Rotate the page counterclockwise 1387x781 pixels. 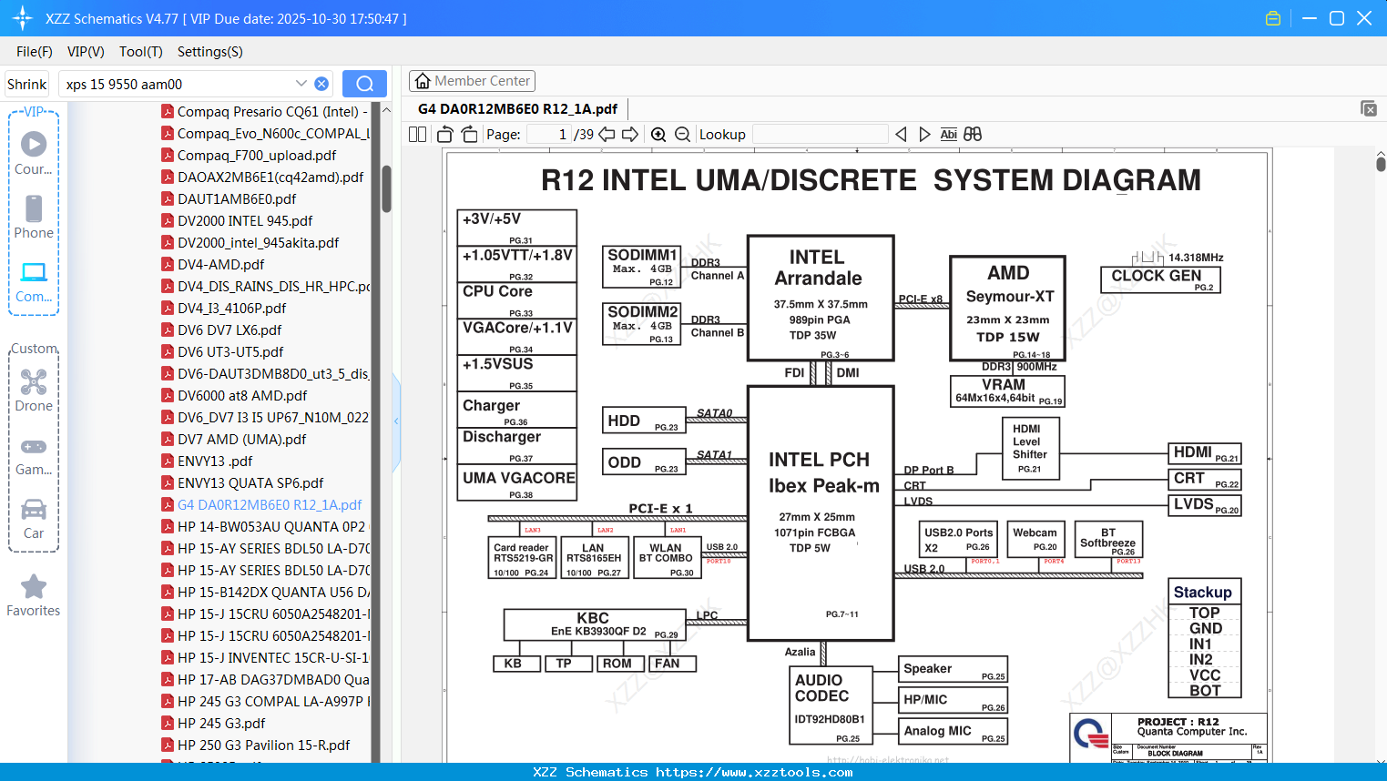tap(444, 134)
